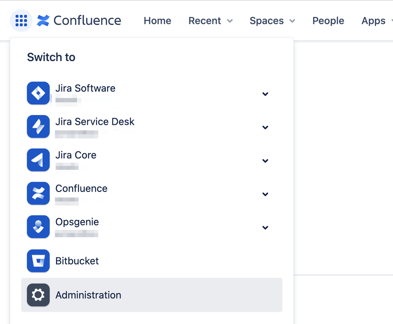Go to Home in navigation bar
This screenshot has width=393, height=324.
[x=157, y=21]
